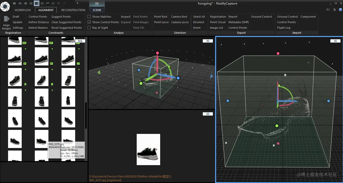Open the RealityCapture application logo menu
The image size is (343, 183).
(x=5, y=6)
